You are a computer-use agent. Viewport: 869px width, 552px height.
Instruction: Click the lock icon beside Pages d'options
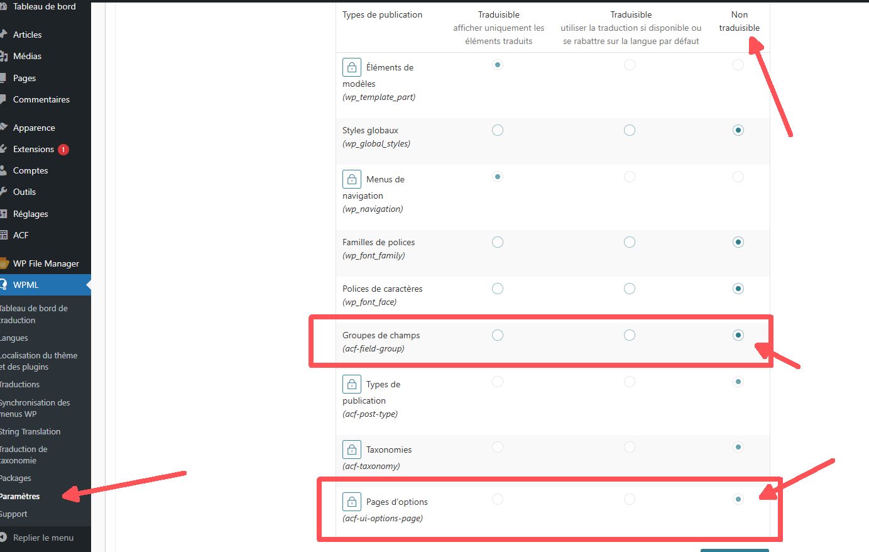pos(352,502)
